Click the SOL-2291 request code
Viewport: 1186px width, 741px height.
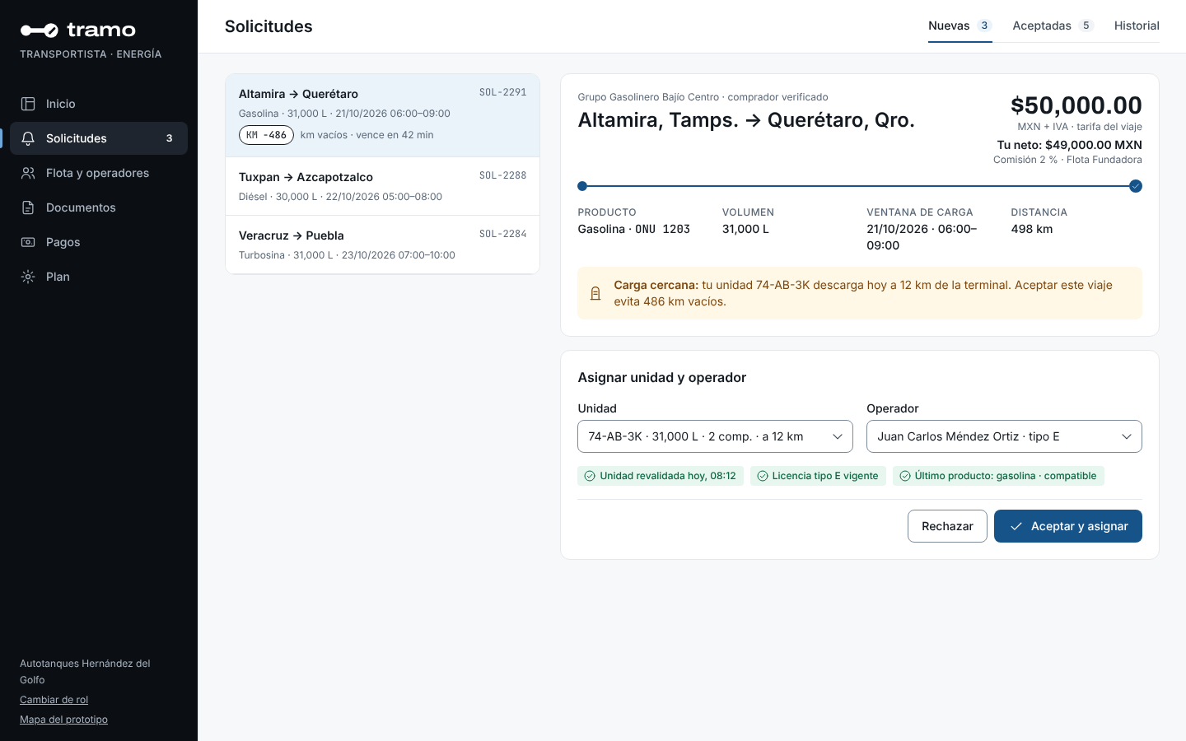[502, 92]
